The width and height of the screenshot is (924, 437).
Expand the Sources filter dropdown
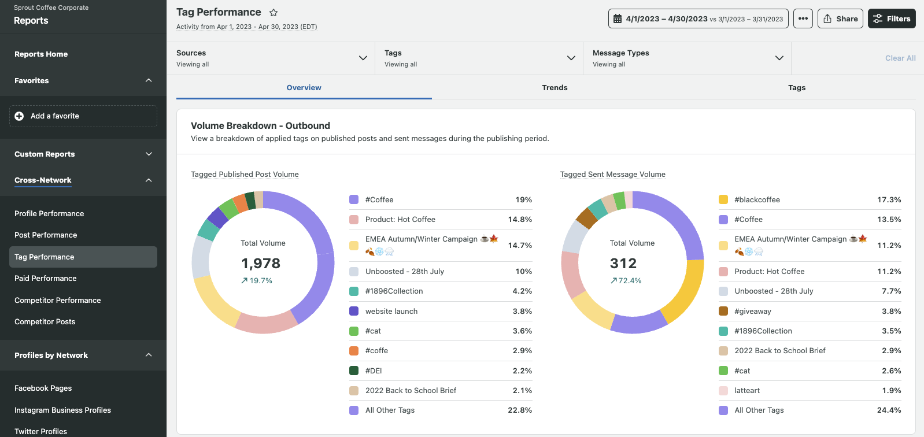[x=363, y=58]
